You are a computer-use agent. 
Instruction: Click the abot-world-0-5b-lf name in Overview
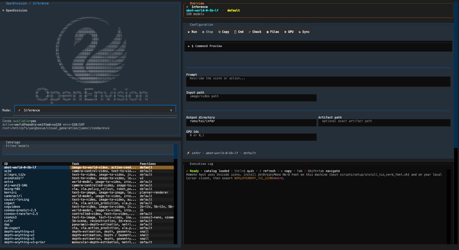202,11
